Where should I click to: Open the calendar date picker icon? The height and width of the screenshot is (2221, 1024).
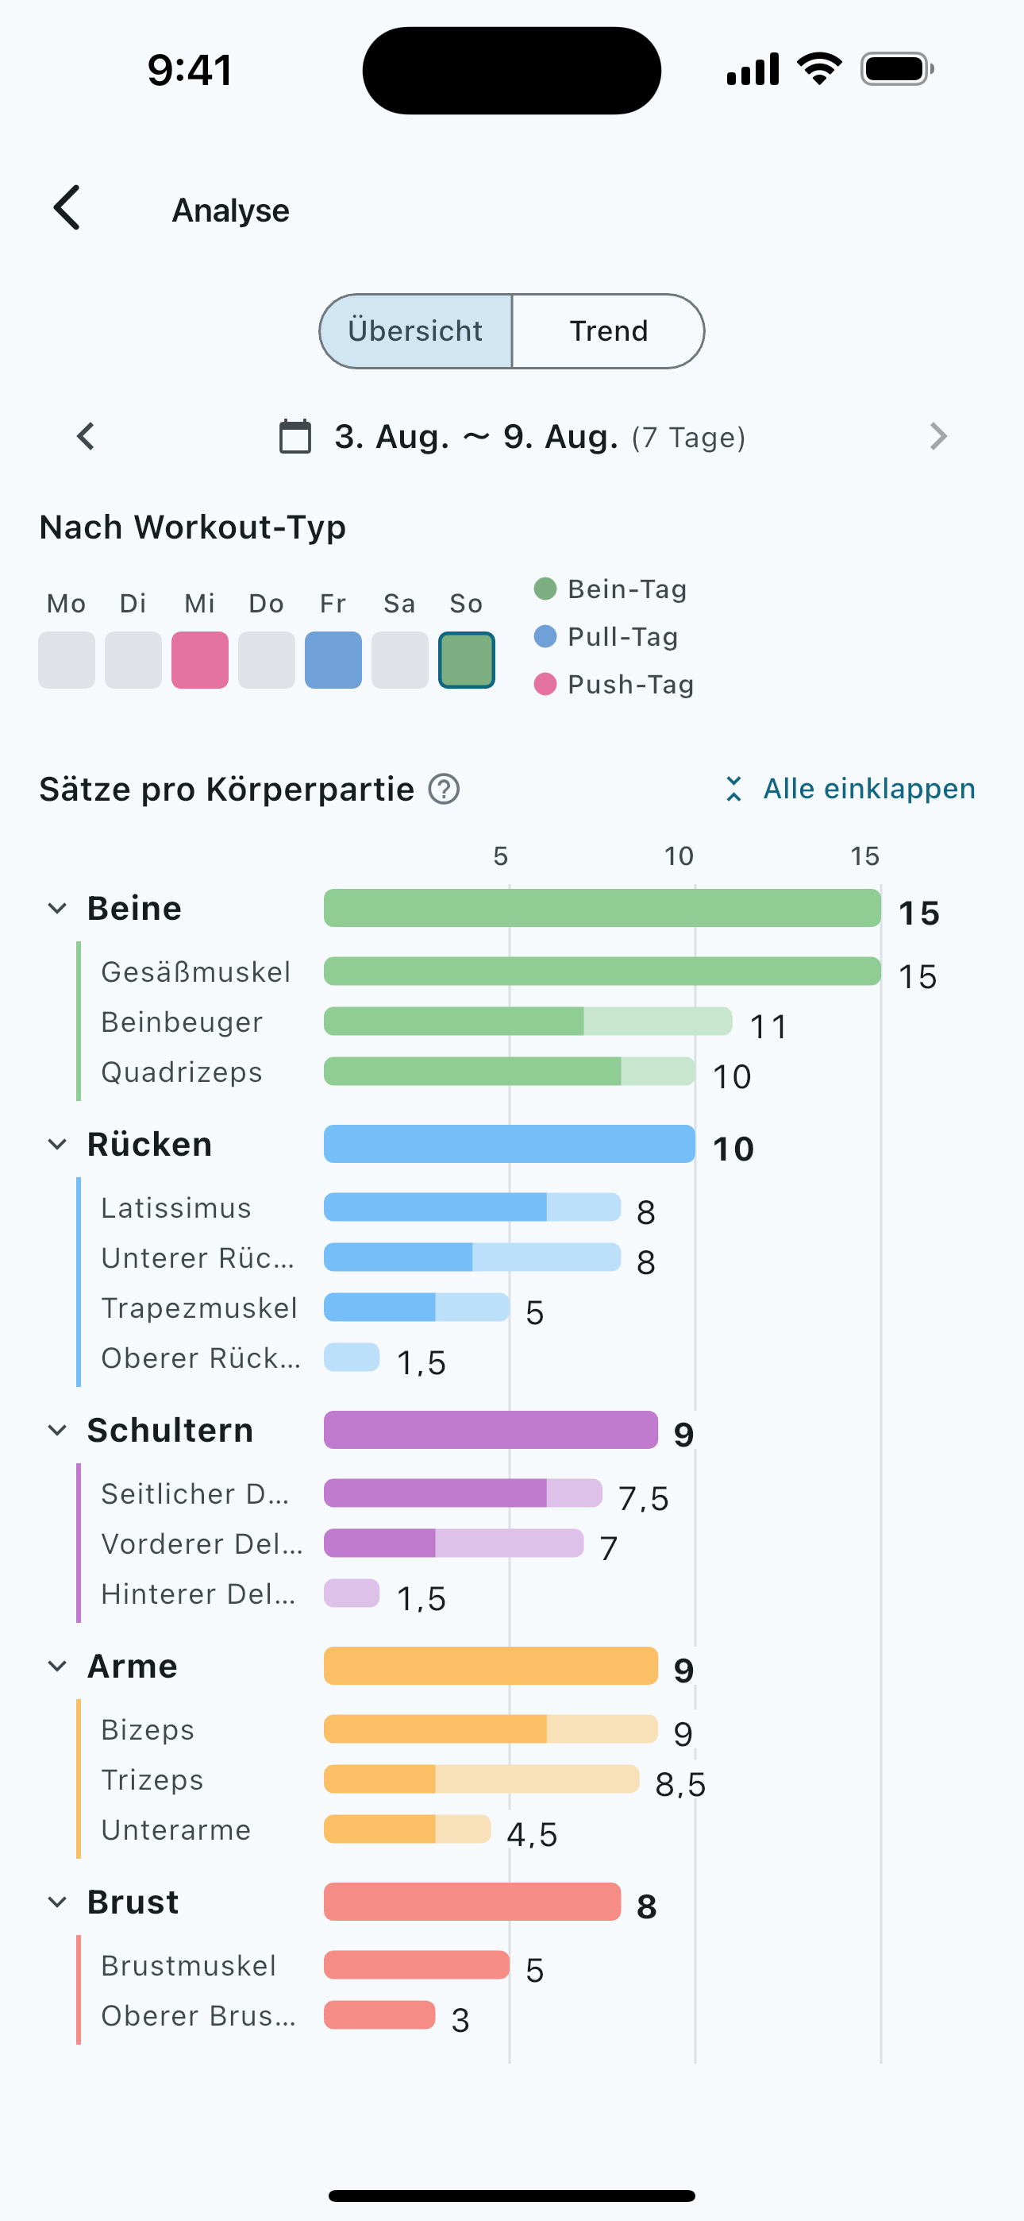[x=294, y=436]
